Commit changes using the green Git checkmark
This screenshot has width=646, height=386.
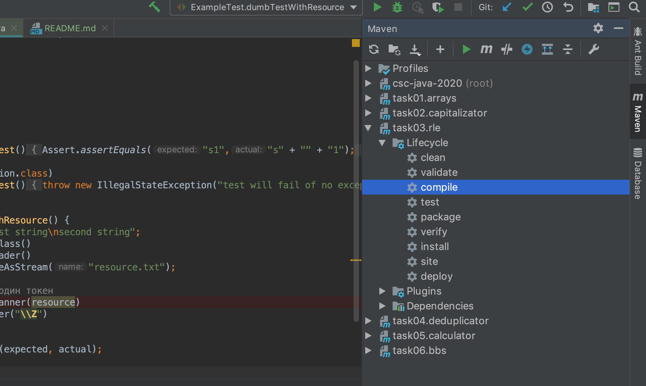click(x=527, y=7)
